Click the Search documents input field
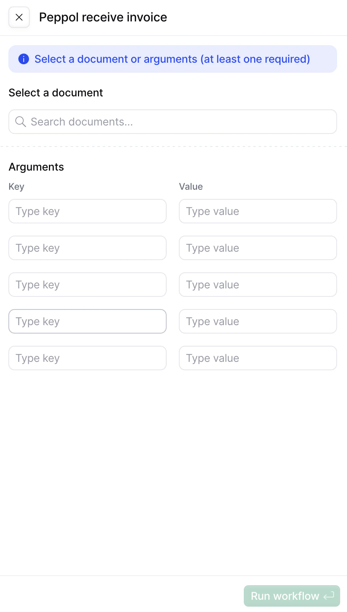Screen dimensions: 347x612 (172, 122)
